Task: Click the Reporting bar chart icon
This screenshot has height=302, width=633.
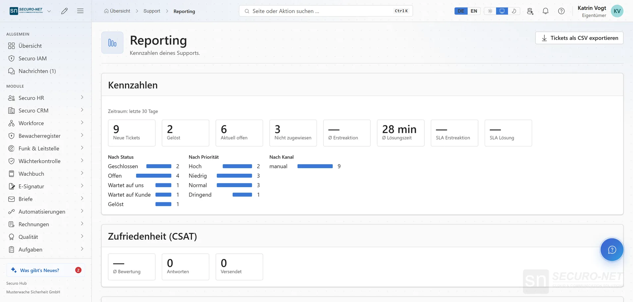Action: 112,43
